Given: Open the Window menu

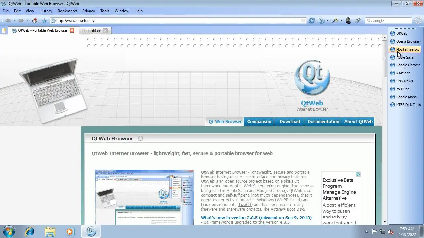Looking at the screenshot, I should click(122, 11).
